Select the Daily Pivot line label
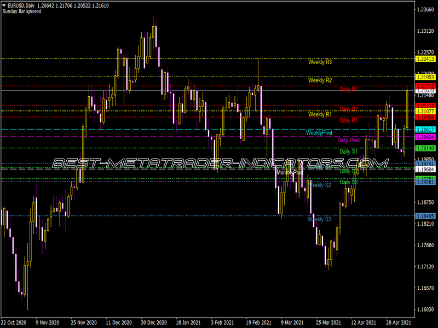The width and height of the screenshot is (438, 328). pos(349,140)
